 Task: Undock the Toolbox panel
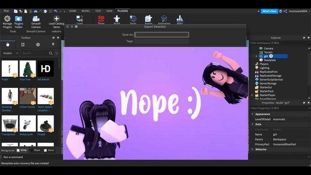point(53,37)
